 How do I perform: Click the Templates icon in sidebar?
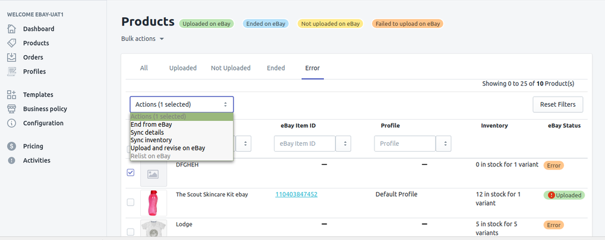(11, 95)
